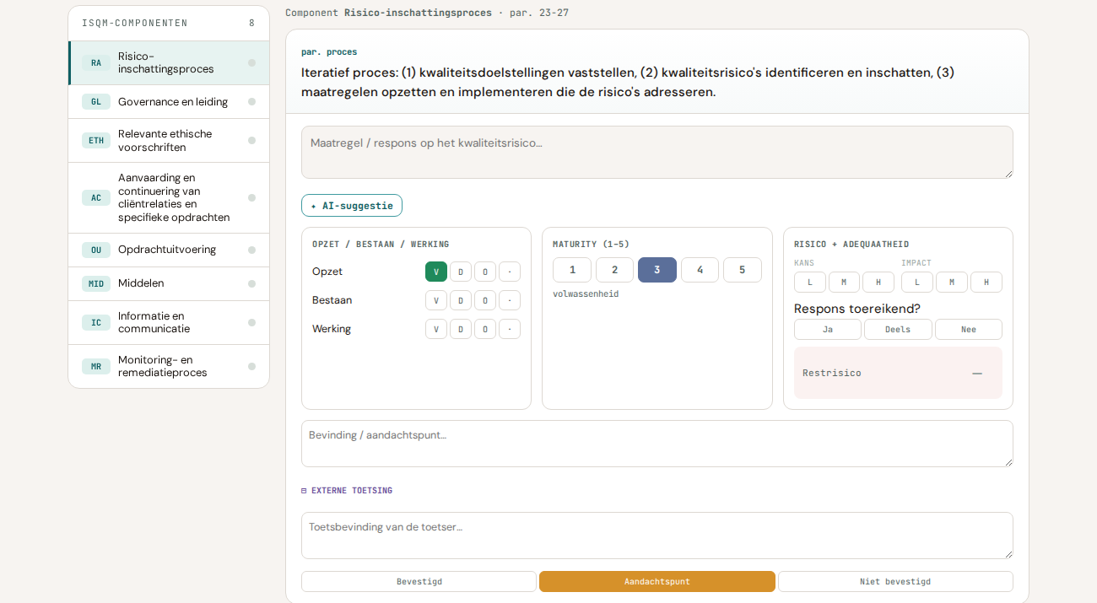Image resolution: width=1097 pixels, height=603 pixels.
Task: Select the AC Aanvaarding en continuering component
Action: [x=169, y=198]
